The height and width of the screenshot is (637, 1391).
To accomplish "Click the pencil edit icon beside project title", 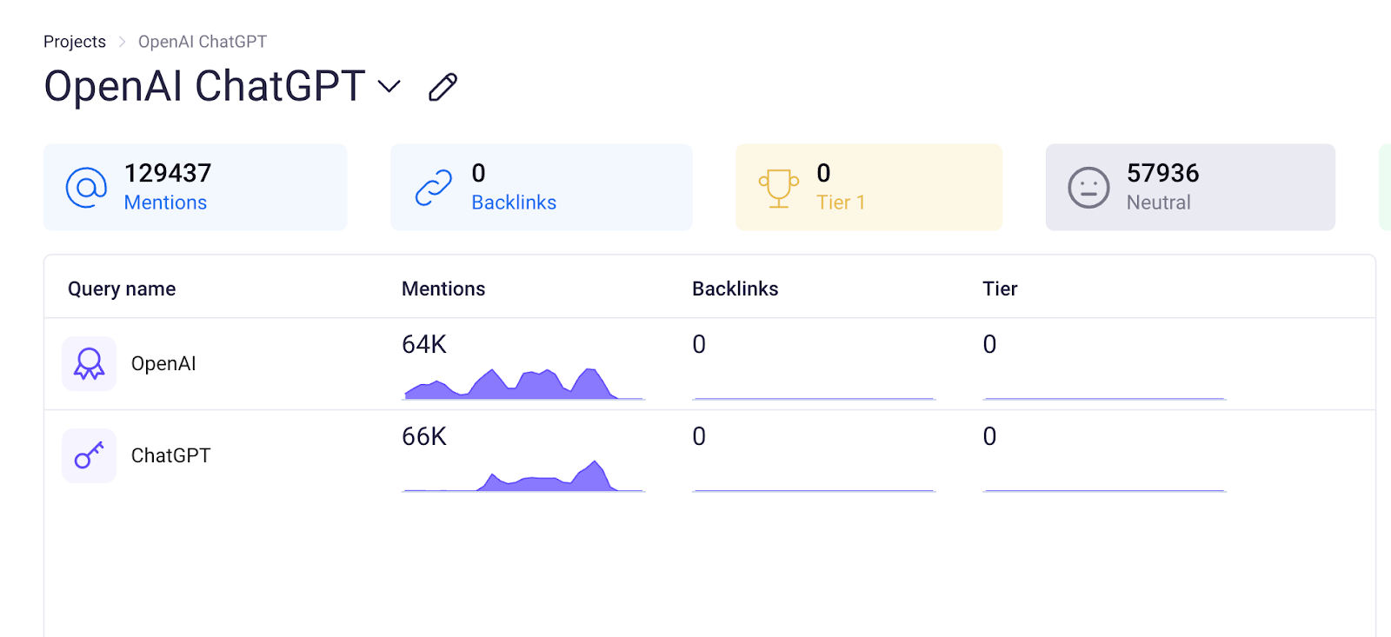I will point(443,87).
